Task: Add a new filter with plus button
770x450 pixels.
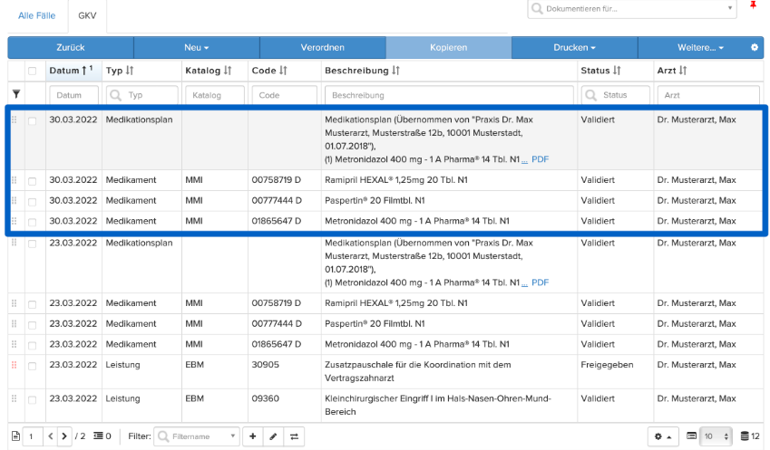Action: (x=252, y=436)
